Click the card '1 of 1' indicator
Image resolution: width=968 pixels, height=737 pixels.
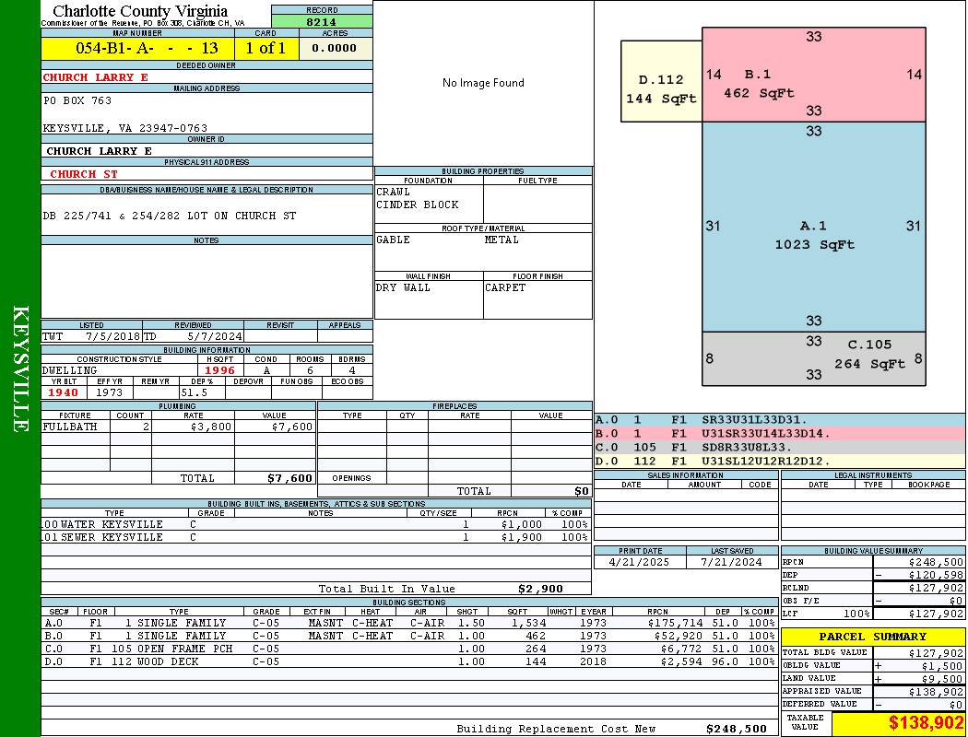coord(266,48)
